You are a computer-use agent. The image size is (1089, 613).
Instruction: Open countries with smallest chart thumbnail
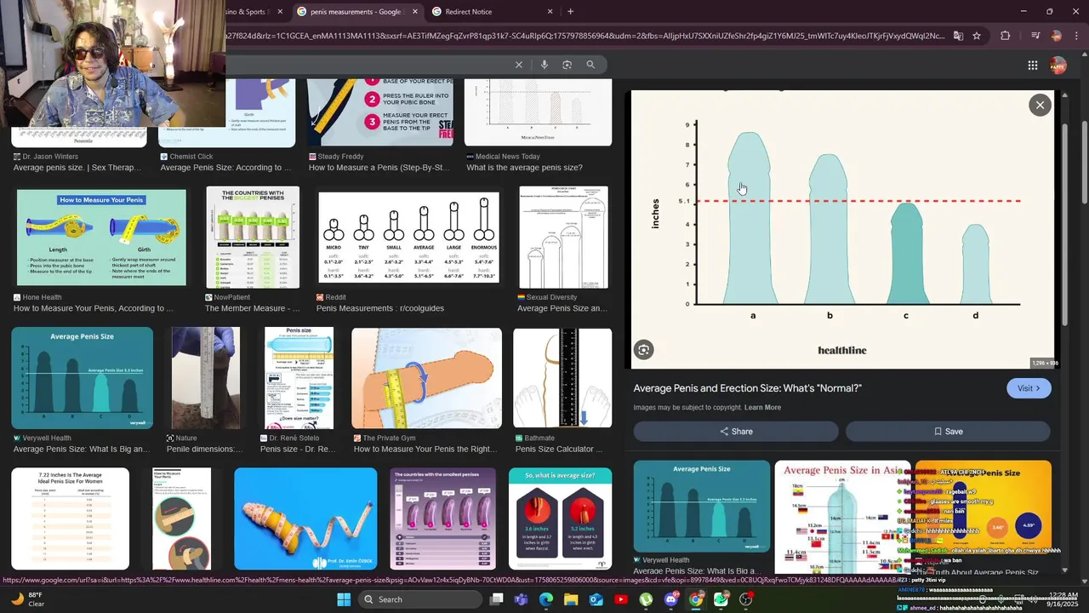(442, 518)
